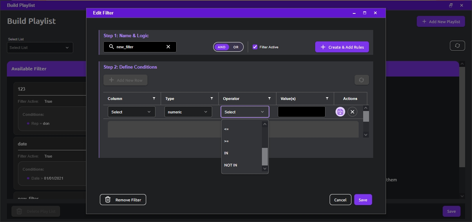Collapse the Operator Select dropdown

point(245,112)
